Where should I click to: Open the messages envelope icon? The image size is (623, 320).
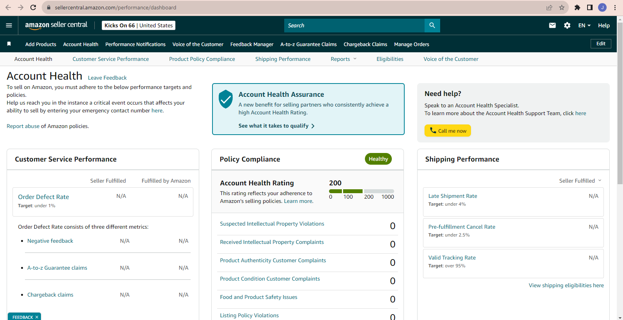552,25
